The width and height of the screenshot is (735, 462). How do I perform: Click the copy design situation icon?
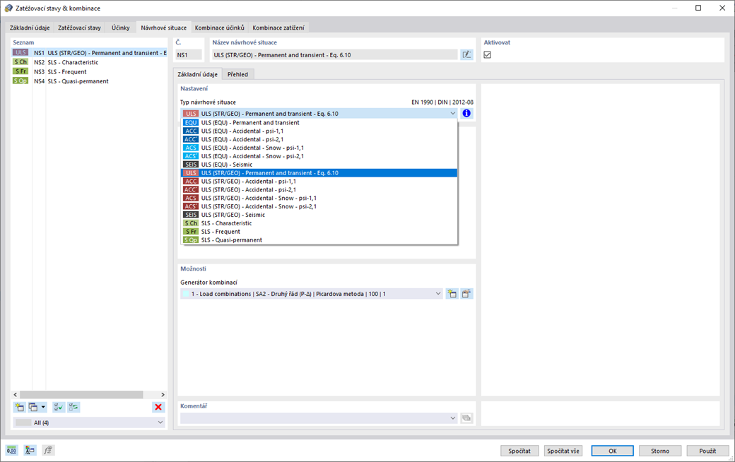33,407
